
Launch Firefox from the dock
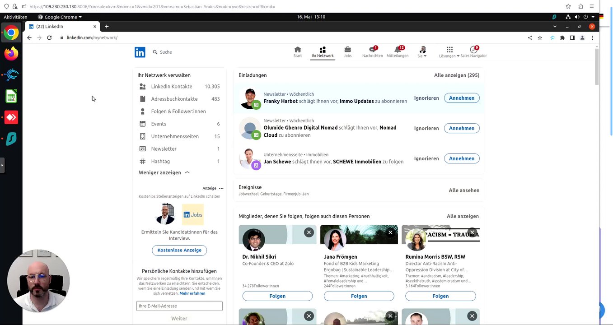click(x=11, y=54)
